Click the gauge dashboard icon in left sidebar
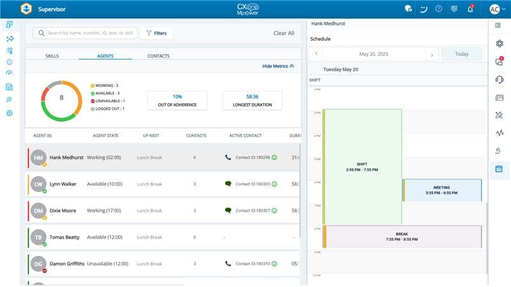The height and width of the screenshot is (287, 511). 10,73
